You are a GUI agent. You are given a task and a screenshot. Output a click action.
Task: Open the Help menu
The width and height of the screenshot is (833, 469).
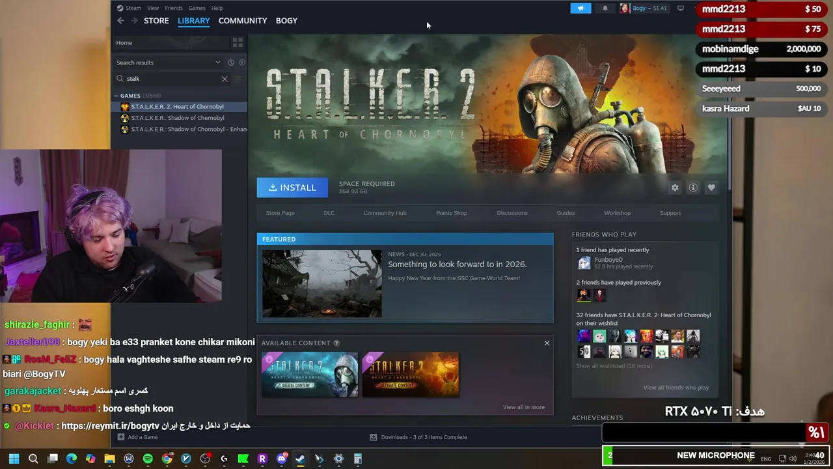pyautogui.click(x=217, y=8)
